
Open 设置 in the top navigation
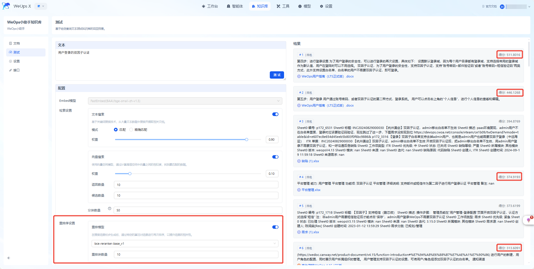click(x=326, y=6)
